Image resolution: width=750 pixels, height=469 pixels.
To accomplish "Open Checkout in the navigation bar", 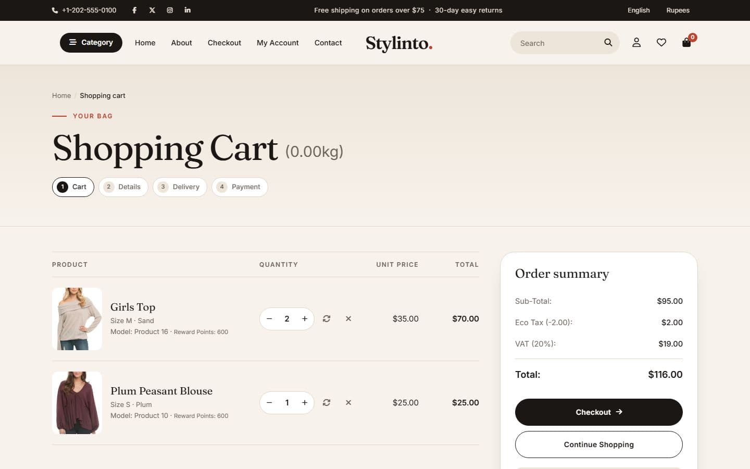I will click(224, 43).
